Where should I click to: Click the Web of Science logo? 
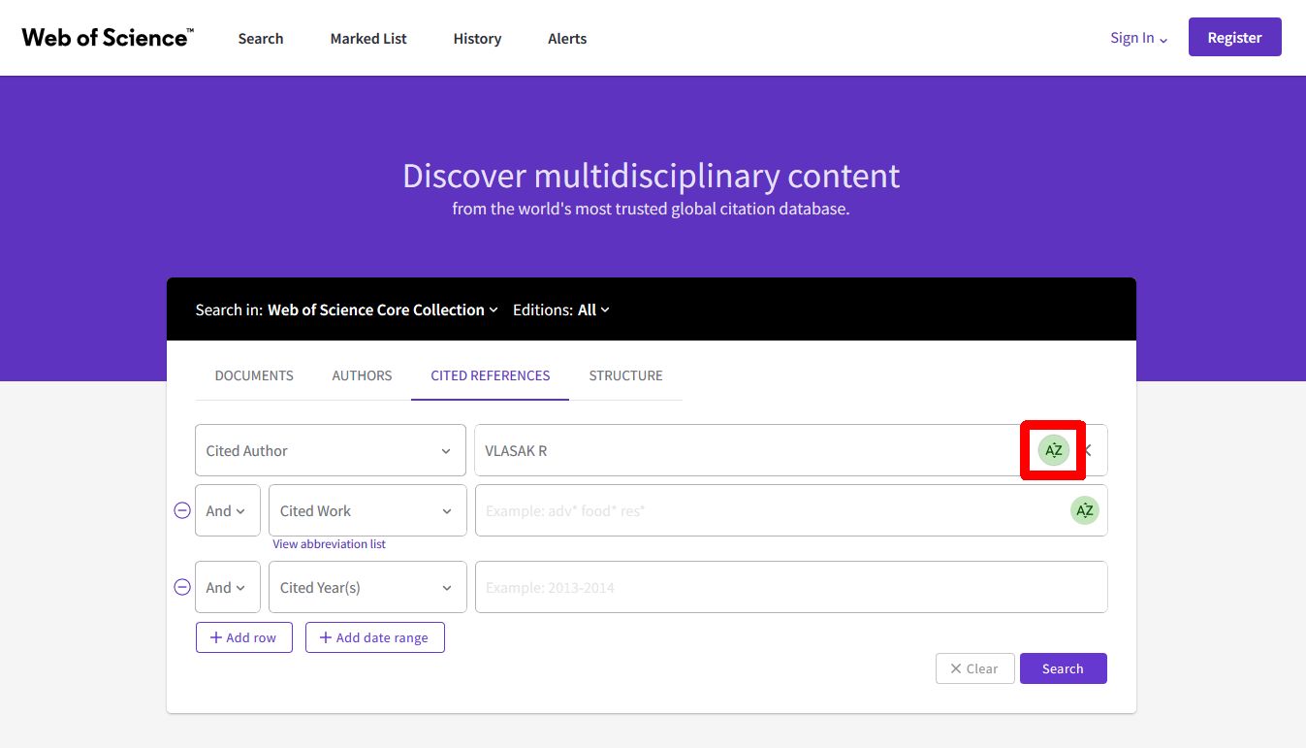pyautogui.click(x=108, y=38)
